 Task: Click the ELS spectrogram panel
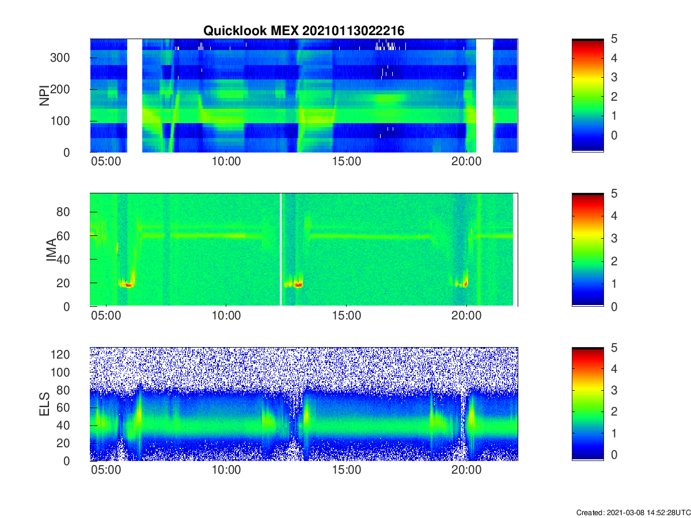coord(304,404)
